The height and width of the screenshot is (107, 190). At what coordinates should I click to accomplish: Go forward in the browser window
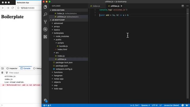click(x=8, y=8)
